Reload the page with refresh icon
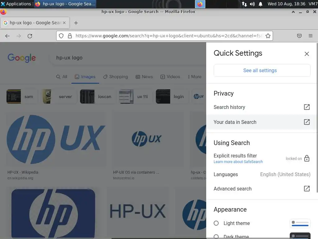This screenshot has height=239, width=318. click(30, 36)
